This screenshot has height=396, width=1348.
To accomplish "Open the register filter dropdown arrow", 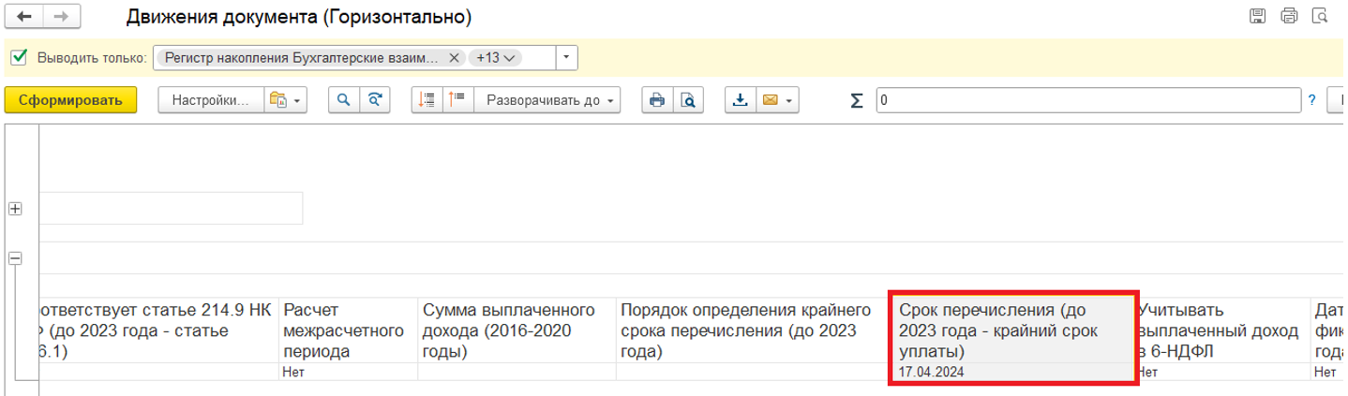I will pos(566,58).
